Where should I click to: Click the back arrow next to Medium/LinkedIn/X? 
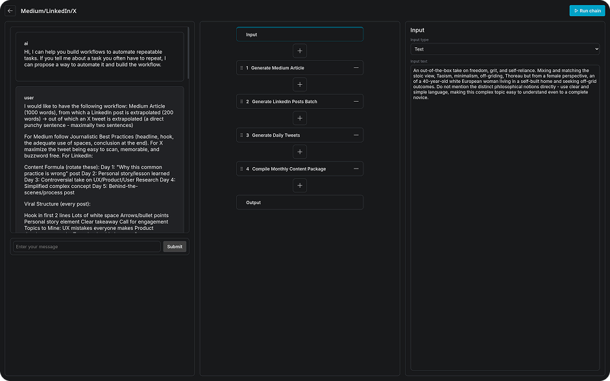point(10,11)
